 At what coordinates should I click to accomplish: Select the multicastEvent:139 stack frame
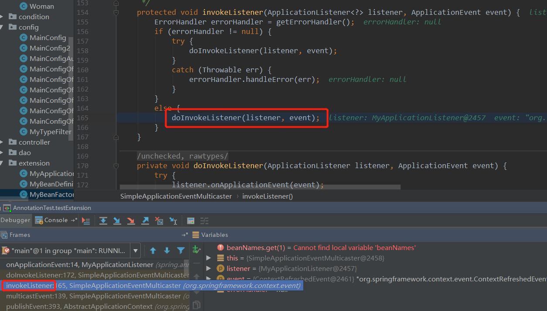(95, 296)
